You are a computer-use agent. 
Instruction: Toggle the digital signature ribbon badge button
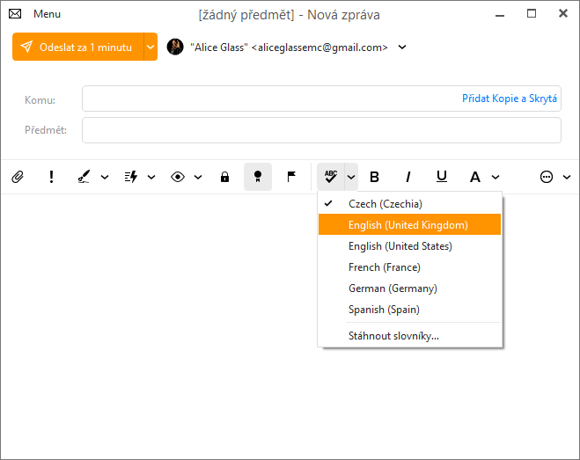click(258, 177)
